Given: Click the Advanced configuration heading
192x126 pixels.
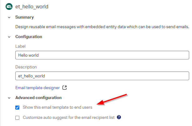Looking at the screenshot, I should (38, 98).
